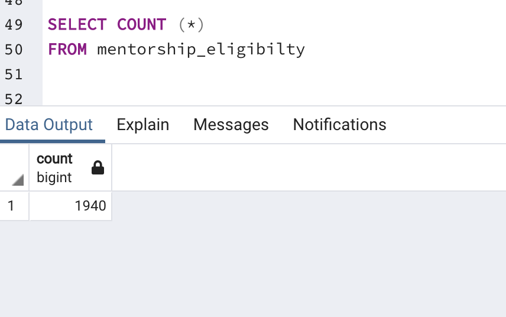Switch to the Explain tab
The height and width of the screenshot is (317, 506).
pyautogui.click(x=142, y=125)
